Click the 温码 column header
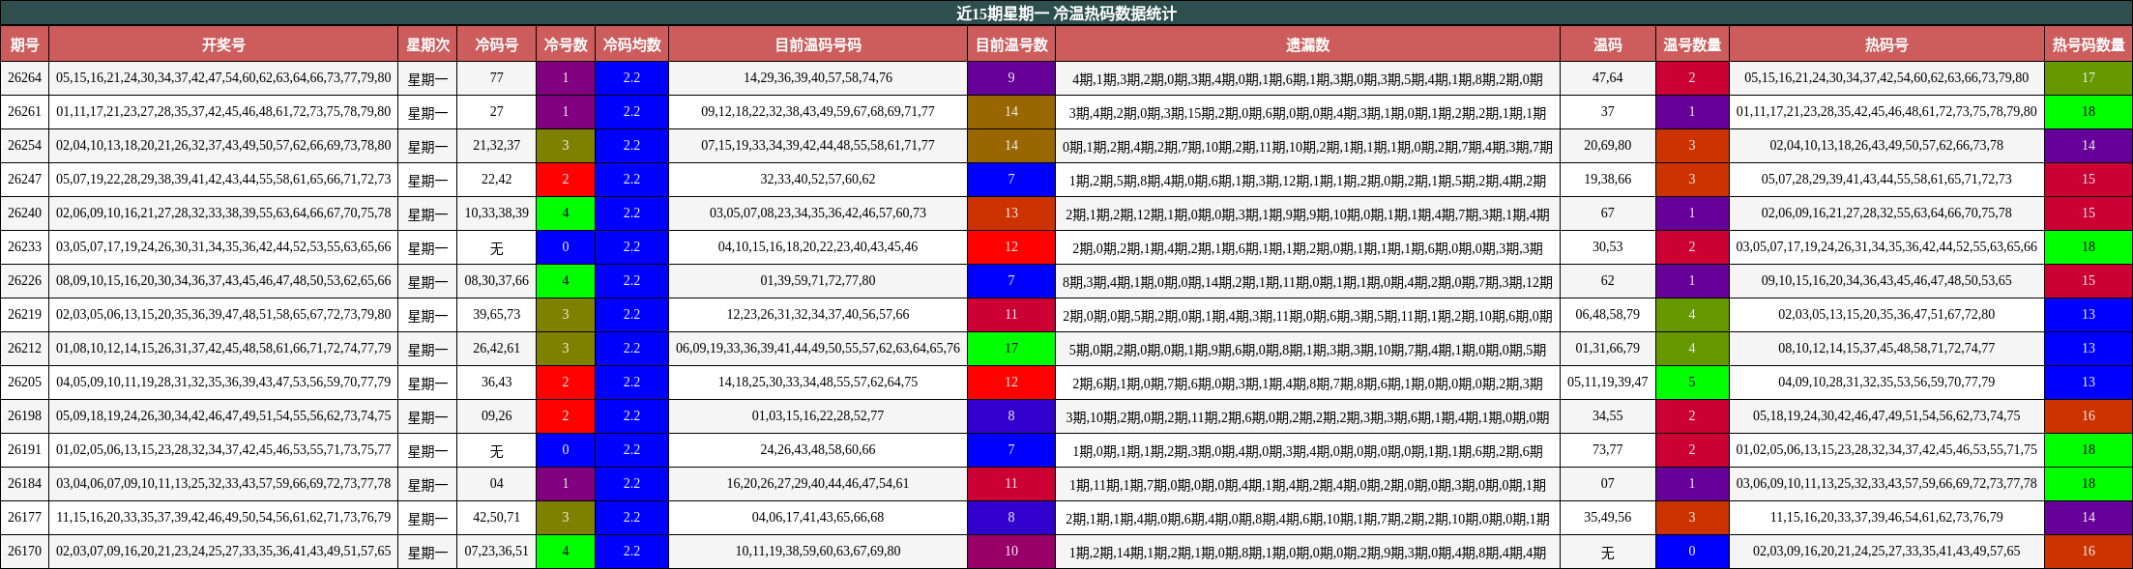The image size is (2133, 569). point(1608,44)
